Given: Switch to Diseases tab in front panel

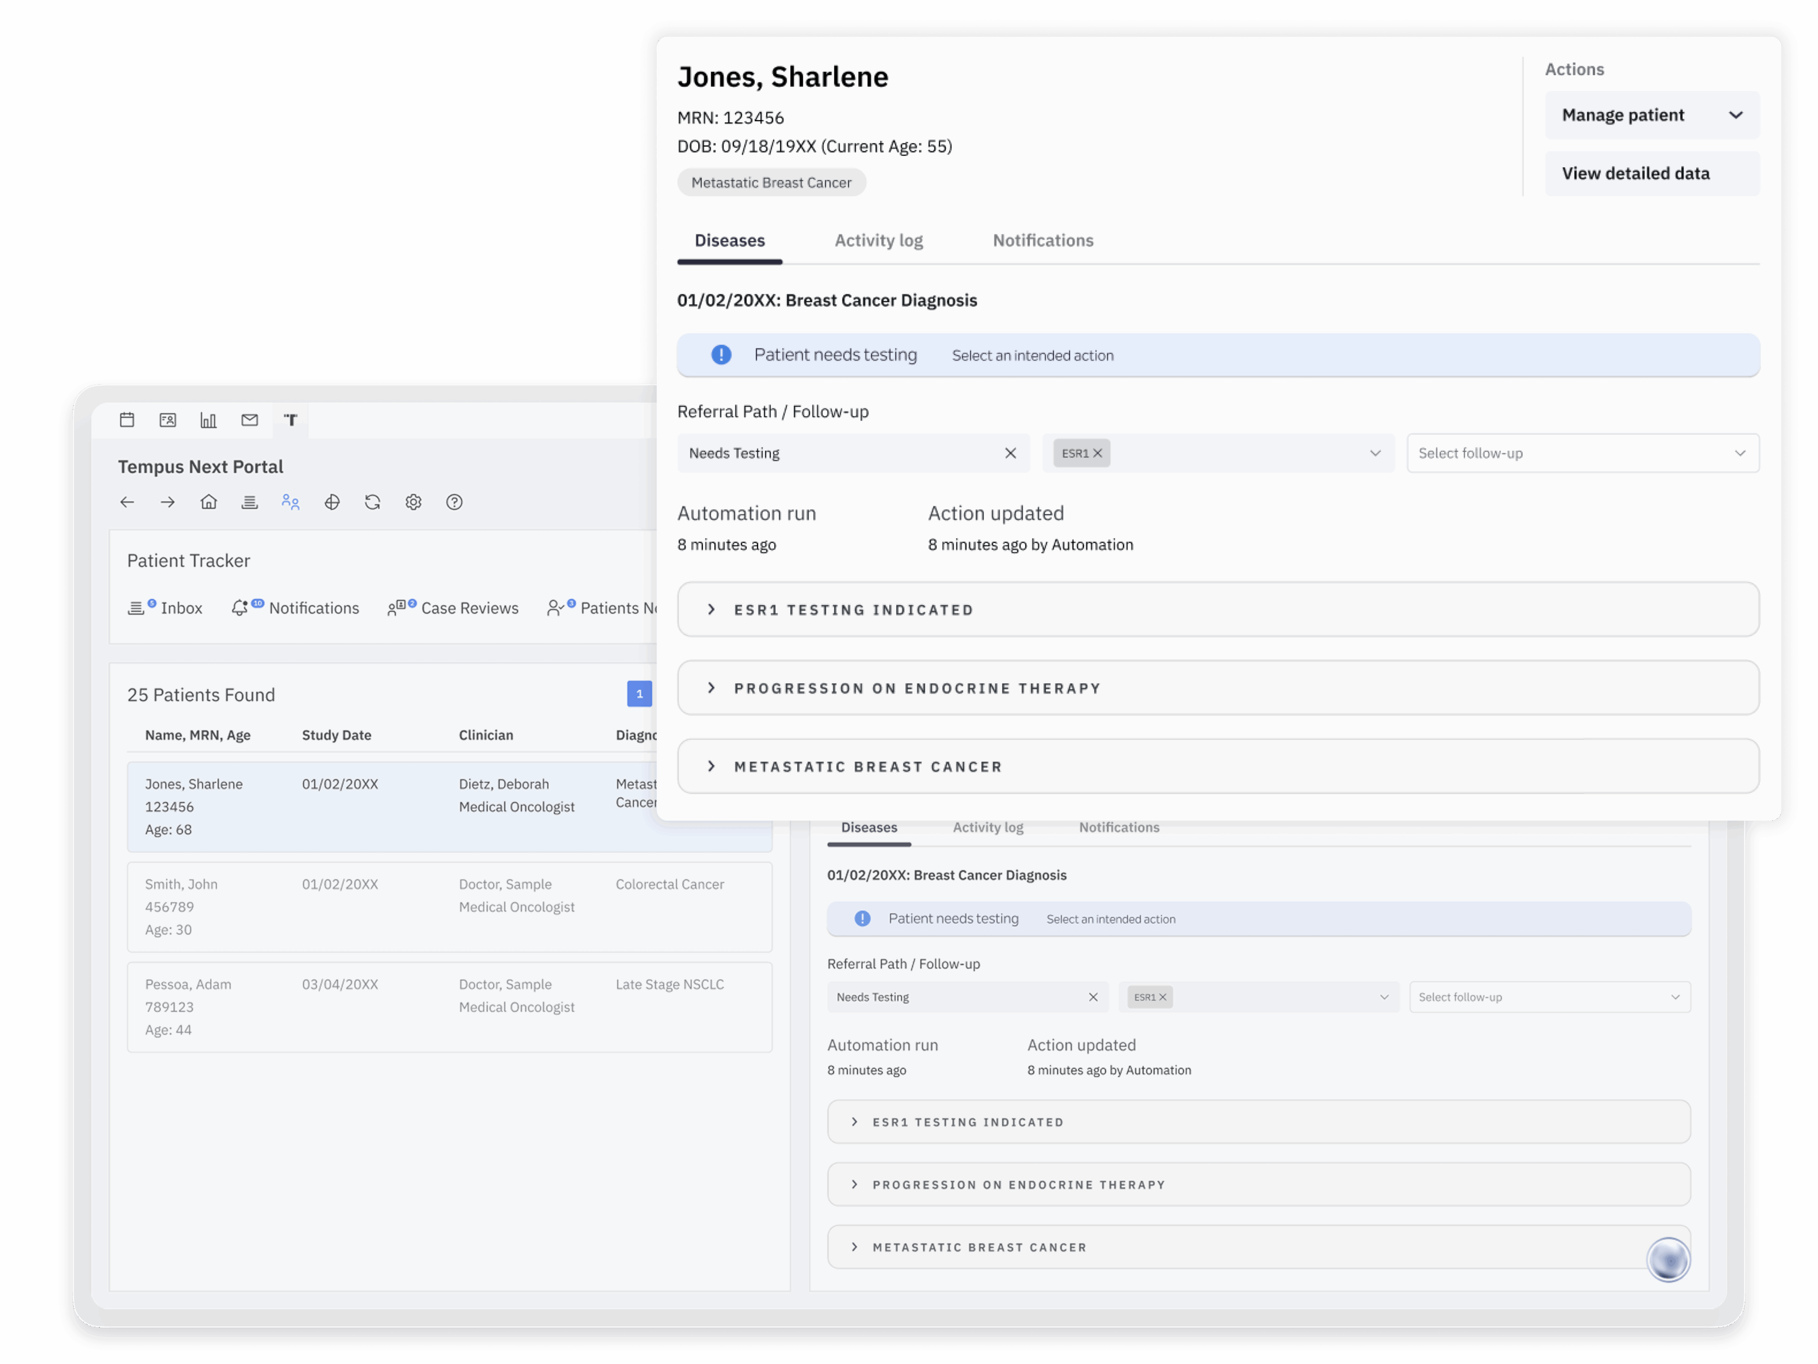Looking at the screenshot, I should click(x=730, y=241).
